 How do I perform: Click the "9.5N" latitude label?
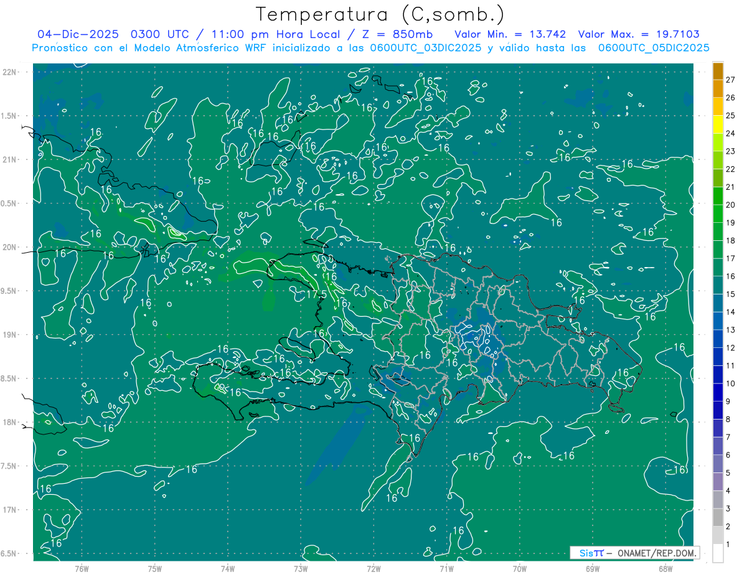click(9, 291)
